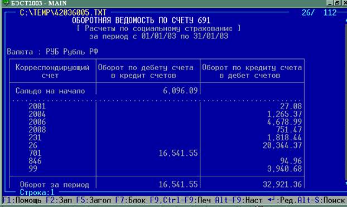Click the row label Оборот за период
This screenshot has height=207, width=347.
pyautogui.click(x=55, y=185)
